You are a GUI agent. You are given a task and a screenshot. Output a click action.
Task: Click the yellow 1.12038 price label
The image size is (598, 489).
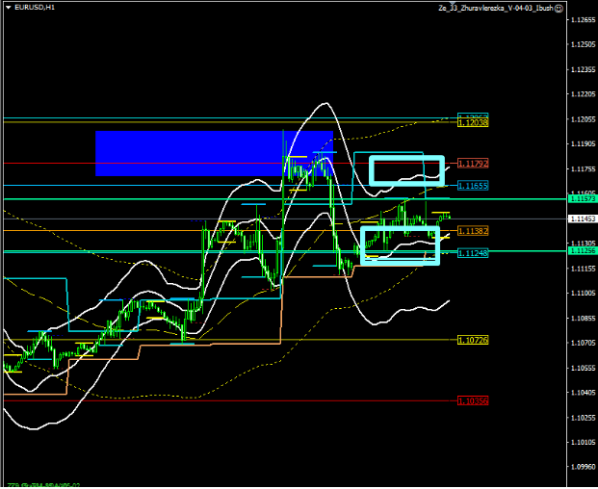point(473,122)
